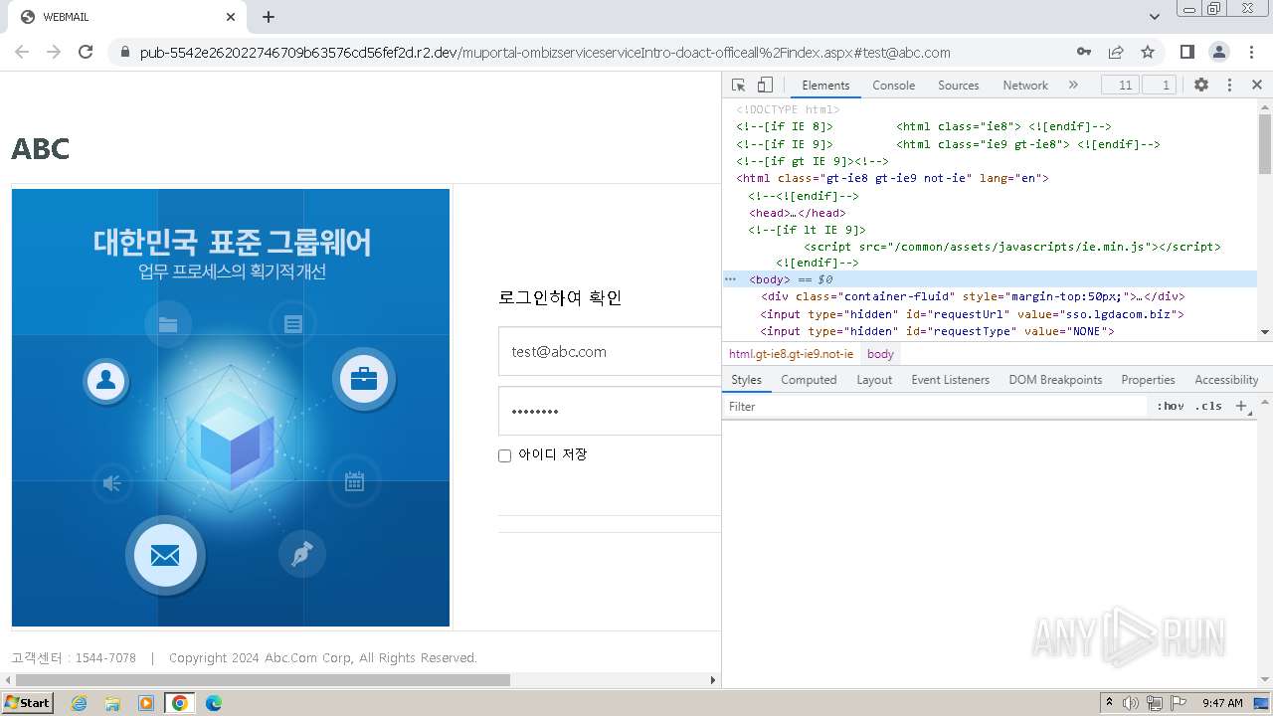Expand the container-fluid div node
The height and width of the screenshot is (716, 1273).
(973, 296)
